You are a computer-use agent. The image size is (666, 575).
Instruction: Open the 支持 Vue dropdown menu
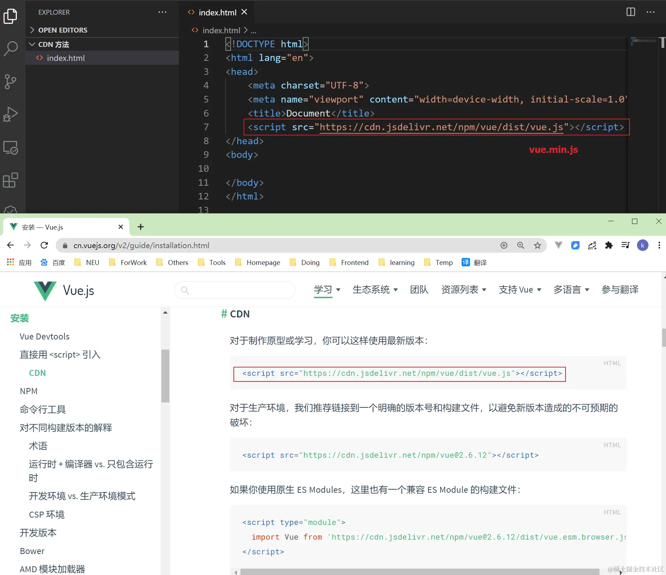[520, 290]
